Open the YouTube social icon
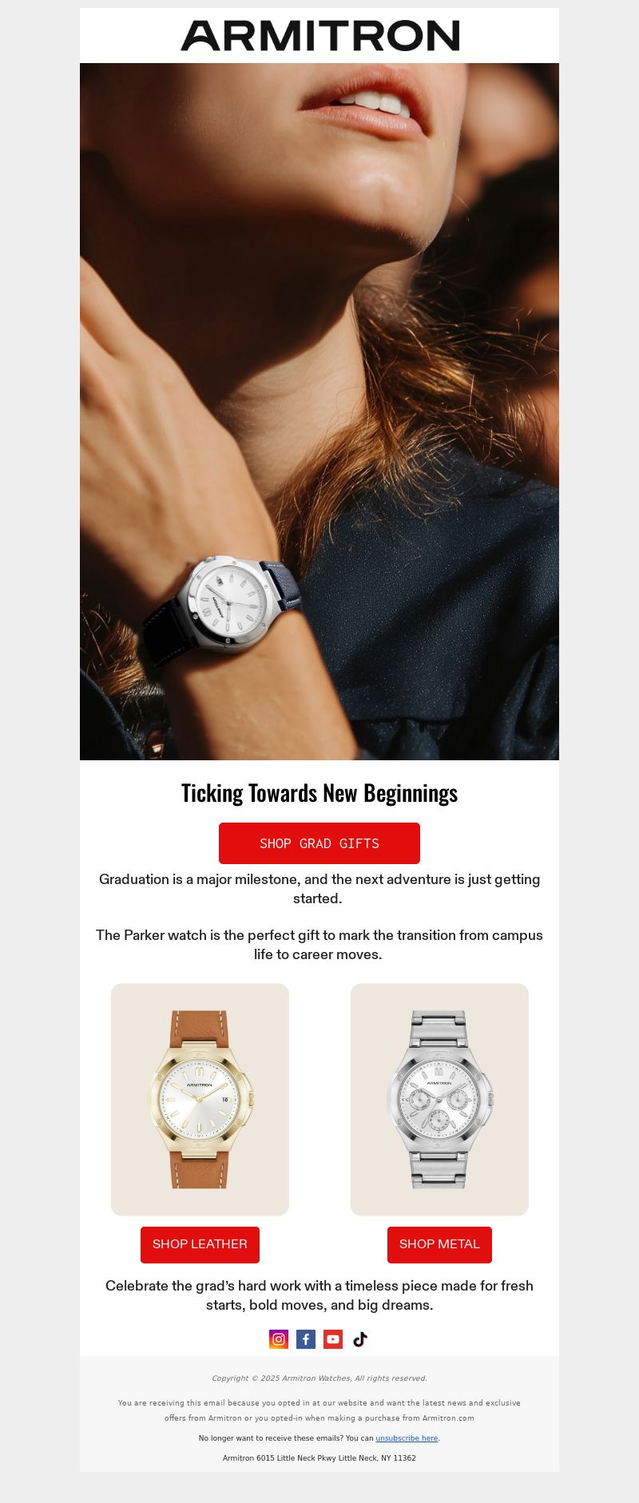 [333, 1339]
